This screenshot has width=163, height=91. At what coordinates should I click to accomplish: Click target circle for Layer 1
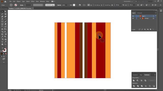tap(153, 16)
